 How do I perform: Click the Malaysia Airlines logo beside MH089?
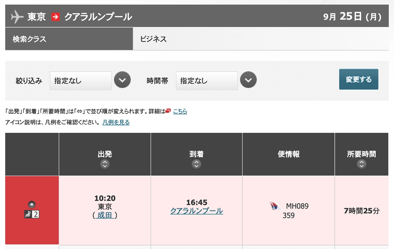275,206
